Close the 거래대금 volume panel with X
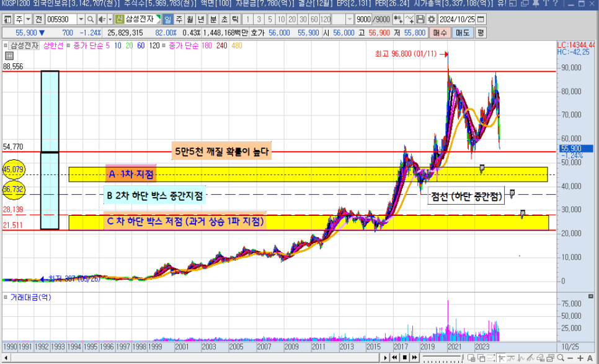The image size is (599, 364). click(x=590, y=296)
